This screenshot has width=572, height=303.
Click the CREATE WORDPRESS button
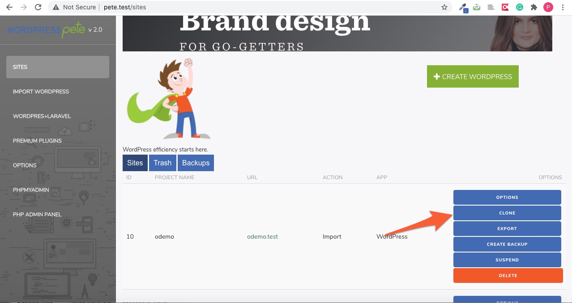pos(473,76)
